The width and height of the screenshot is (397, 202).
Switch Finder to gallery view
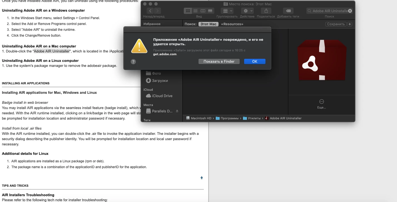coord(210,11)
